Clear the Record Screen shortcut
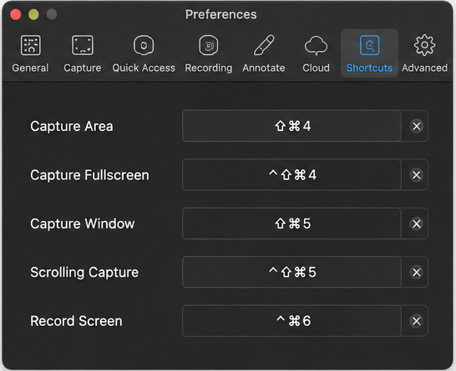The height and width of the screenshot is (371, 456). click(x=416, y=321)
